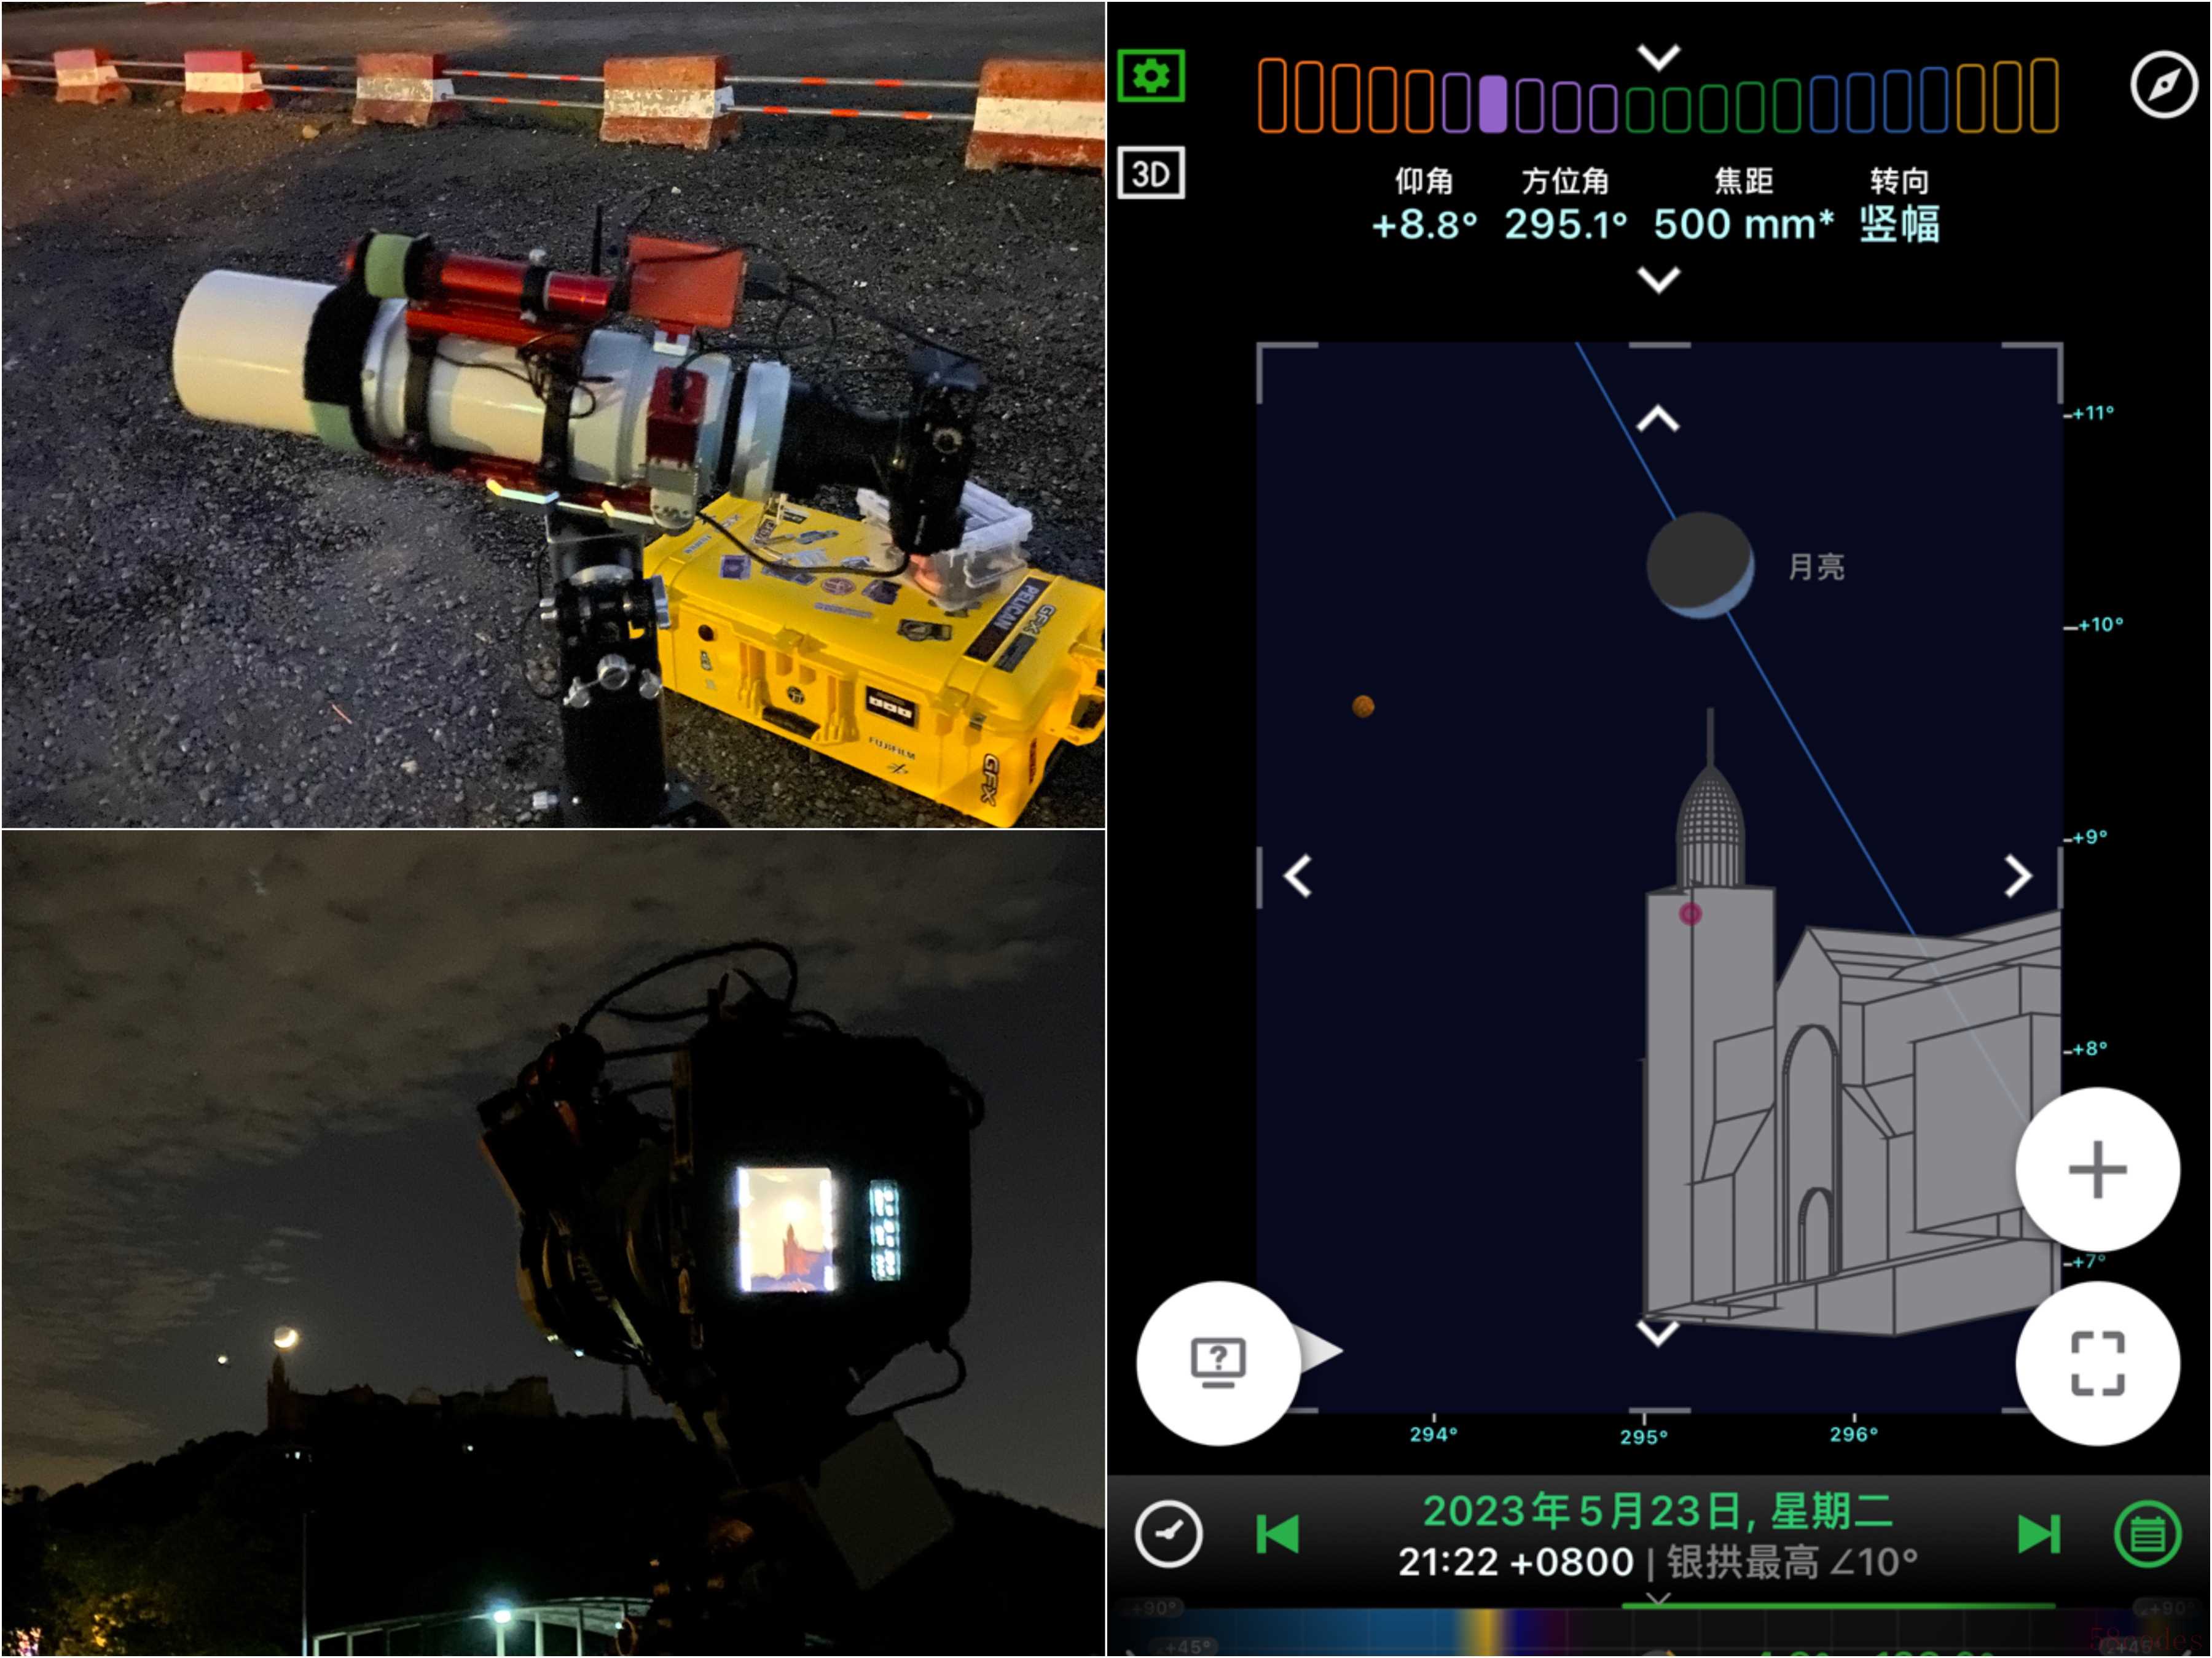Expand the chevron below the focal length
The height and width of the screenshot is (1658, 2212).
pos(1658,279)
